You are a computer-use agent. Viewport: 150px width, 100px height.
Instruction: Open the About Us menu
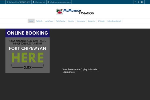pos(71,21)
